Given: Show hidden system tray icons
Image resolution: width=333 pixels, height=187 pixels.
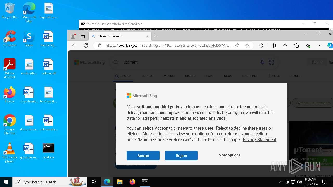Looking at the screenshot, I should tap(280, 182).
